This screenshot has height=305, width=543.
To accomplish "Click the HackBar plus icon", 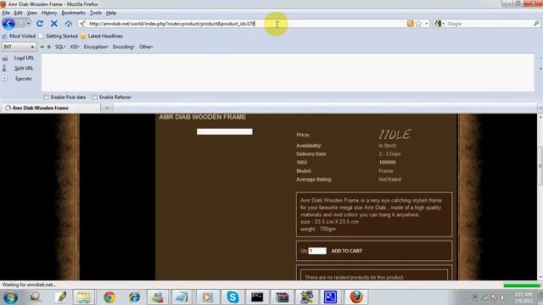I will (49, 47).
